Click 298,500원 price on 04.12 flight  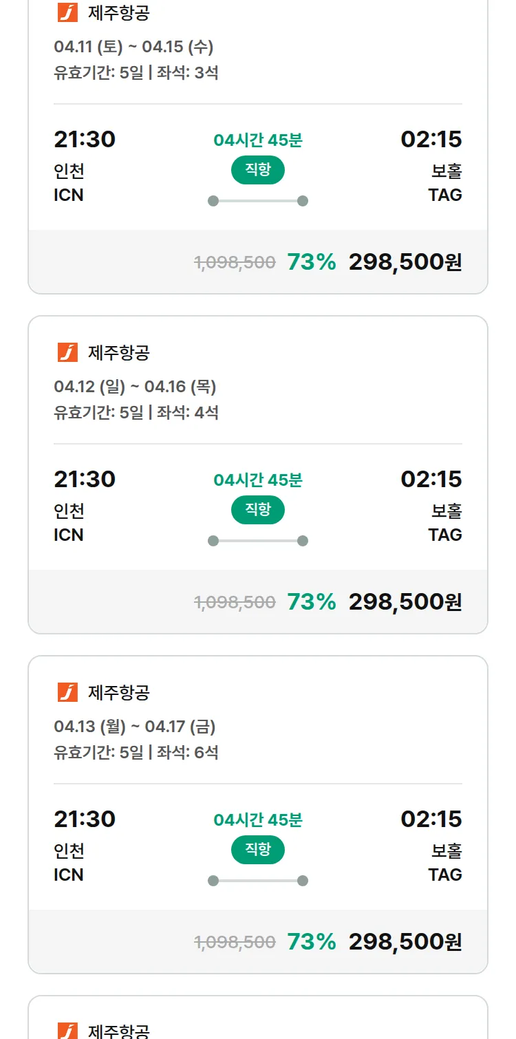pos(405,602)
